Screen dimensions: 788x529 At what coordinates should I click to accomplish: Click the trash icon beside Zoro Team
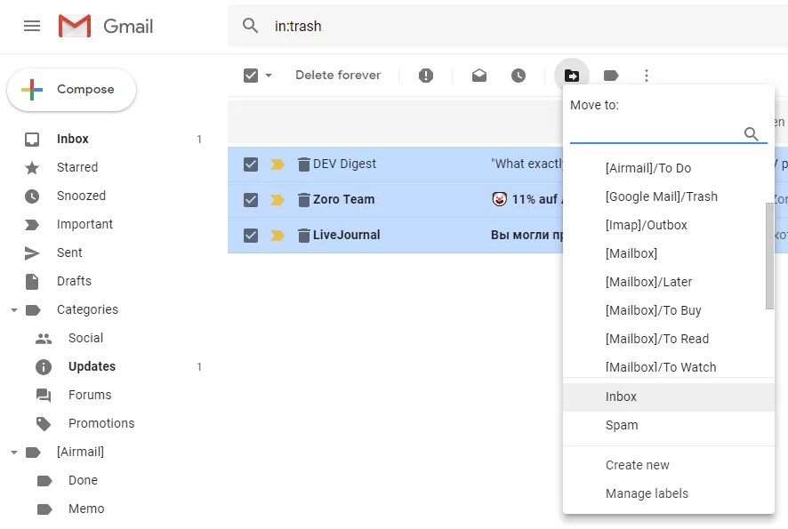[303, 200]
